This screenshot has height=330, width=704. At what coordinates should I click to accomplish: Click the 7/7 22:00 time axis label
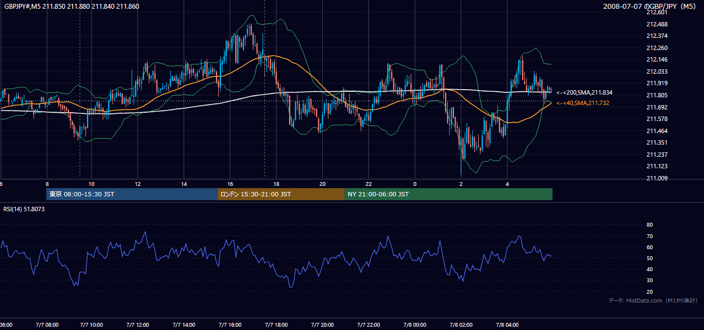pos(369,325)
